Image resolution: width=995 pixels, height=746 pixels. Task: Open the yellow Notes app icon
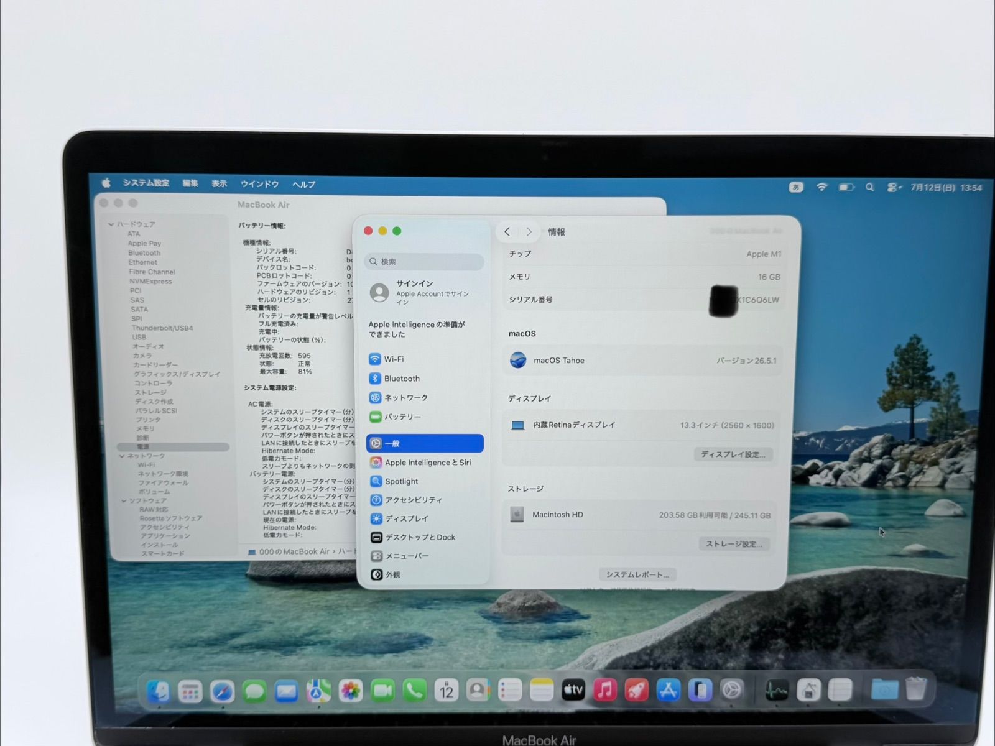point(542,690)
